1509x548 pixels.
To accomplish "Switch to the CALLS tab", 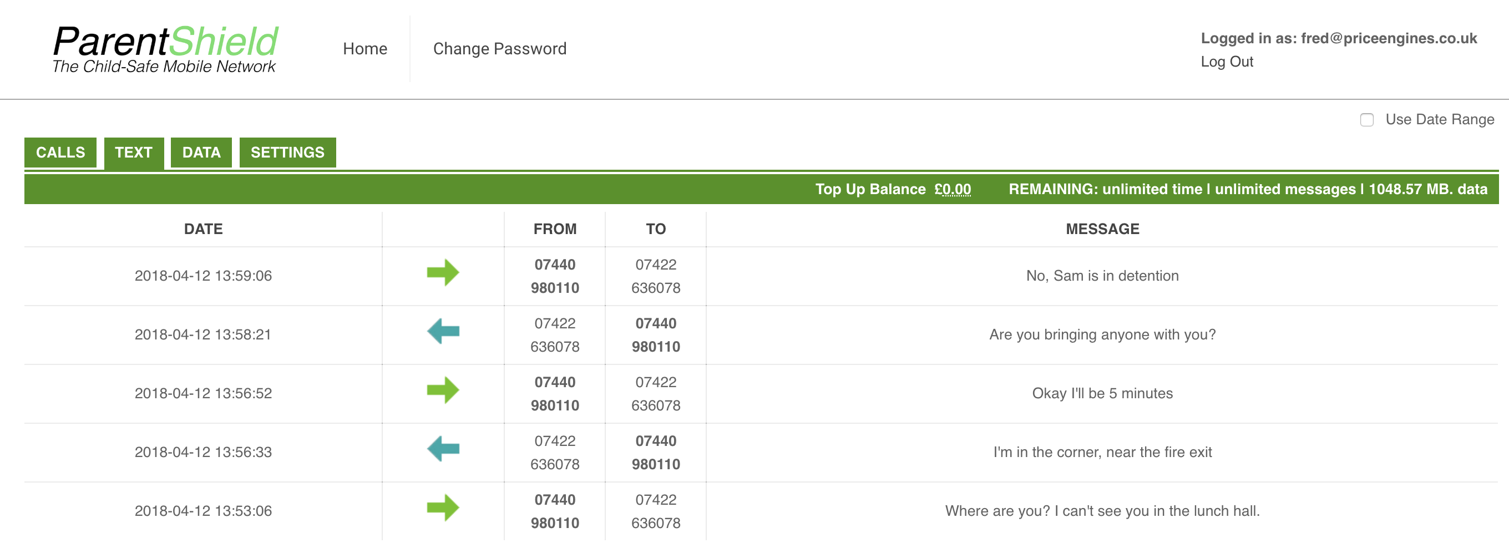I will pos(60,152).
